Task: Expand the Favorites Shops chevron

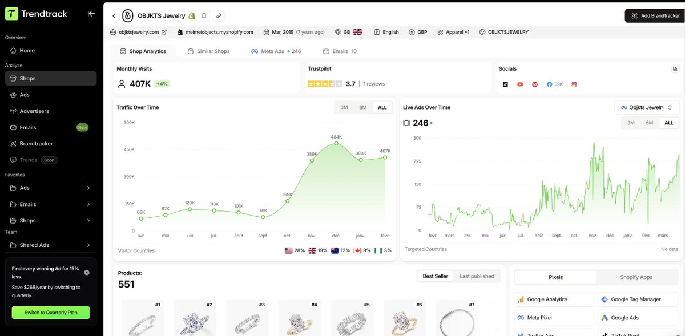Action: [x=88, y=221]
